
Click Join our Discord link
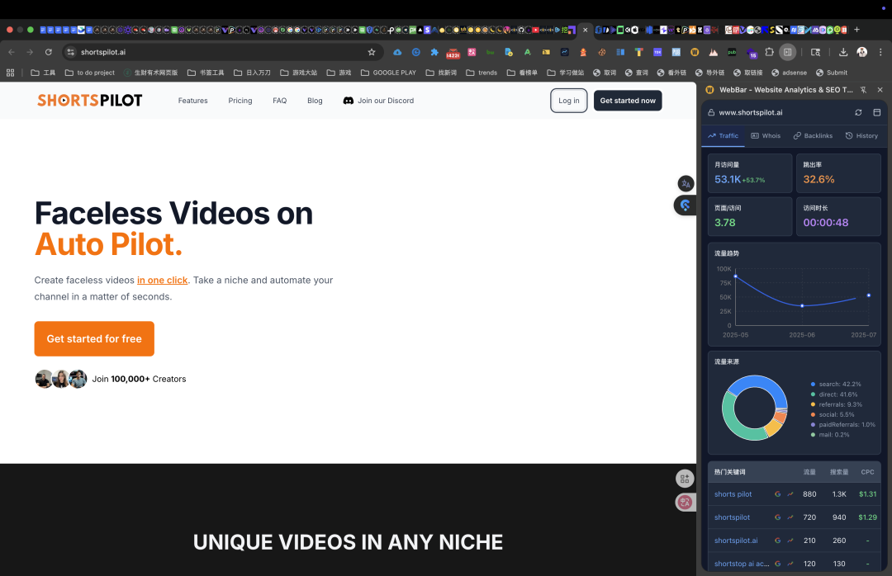[x=378, y=101]
